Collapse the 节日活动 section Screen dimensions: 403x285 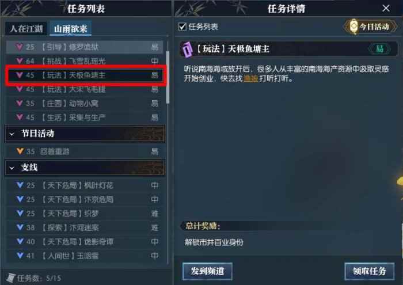pyautogui.click(x=12, y=134)
